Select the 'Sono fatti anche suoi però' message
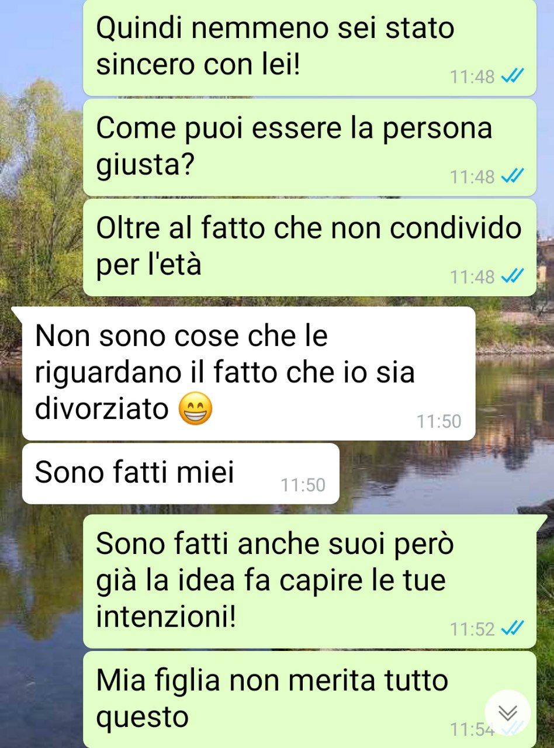 click(x=310, y=581)
